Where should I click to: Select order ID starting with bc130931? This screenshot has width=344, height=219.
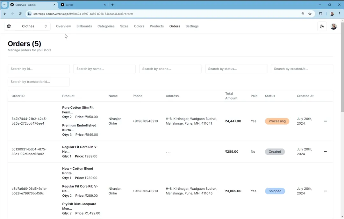pyautogui.click(x=29, y=151)
